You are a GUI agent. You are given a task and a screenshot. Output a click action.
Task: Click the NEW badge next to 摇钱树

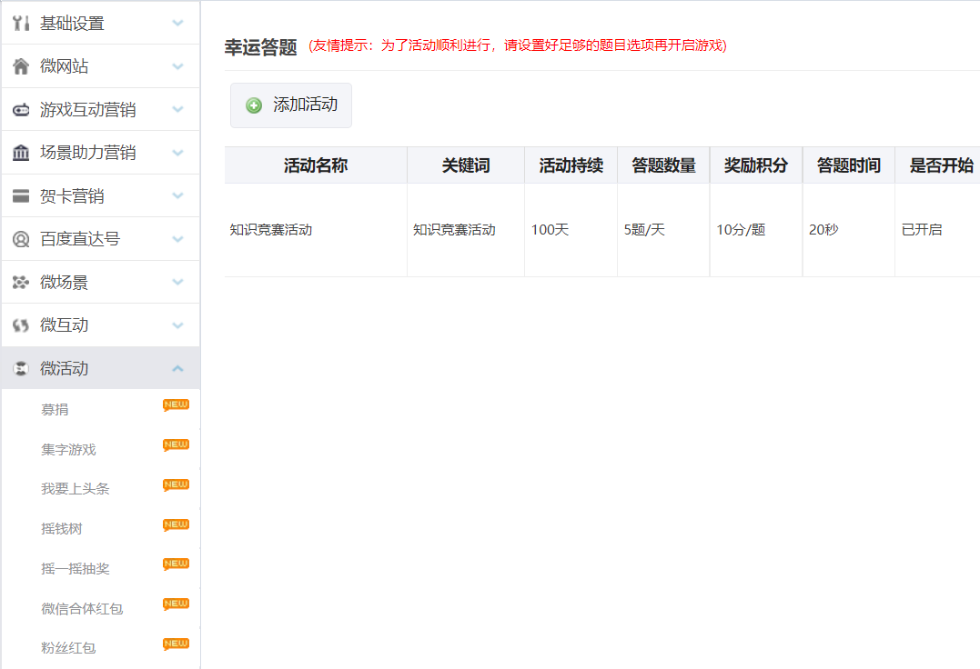tap(176, 524)
